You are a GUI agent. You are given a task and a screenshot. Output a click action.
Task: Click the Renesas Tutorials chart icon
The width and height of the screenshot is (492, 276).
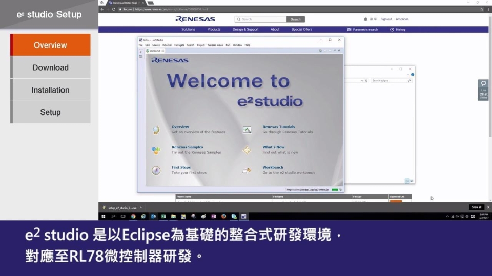coord(247,130)
